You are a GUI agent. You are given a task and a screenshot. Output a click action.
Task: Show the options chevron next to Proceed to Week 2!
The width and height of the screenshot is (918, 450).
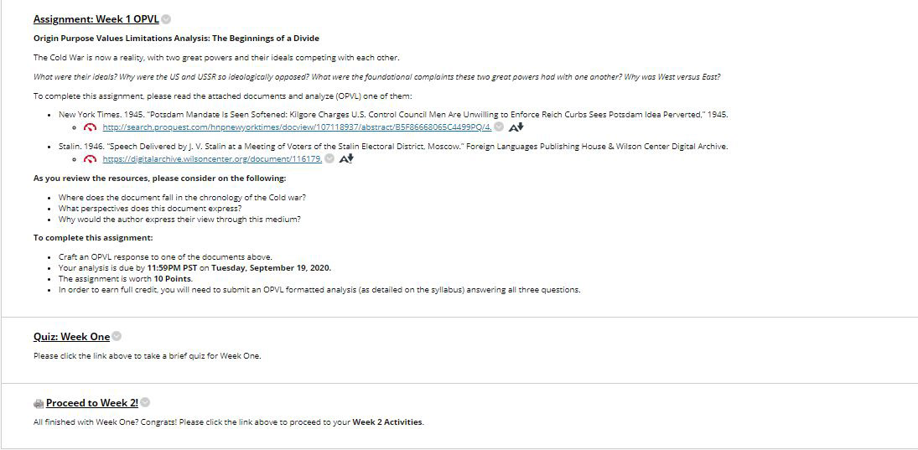[145, 402]
